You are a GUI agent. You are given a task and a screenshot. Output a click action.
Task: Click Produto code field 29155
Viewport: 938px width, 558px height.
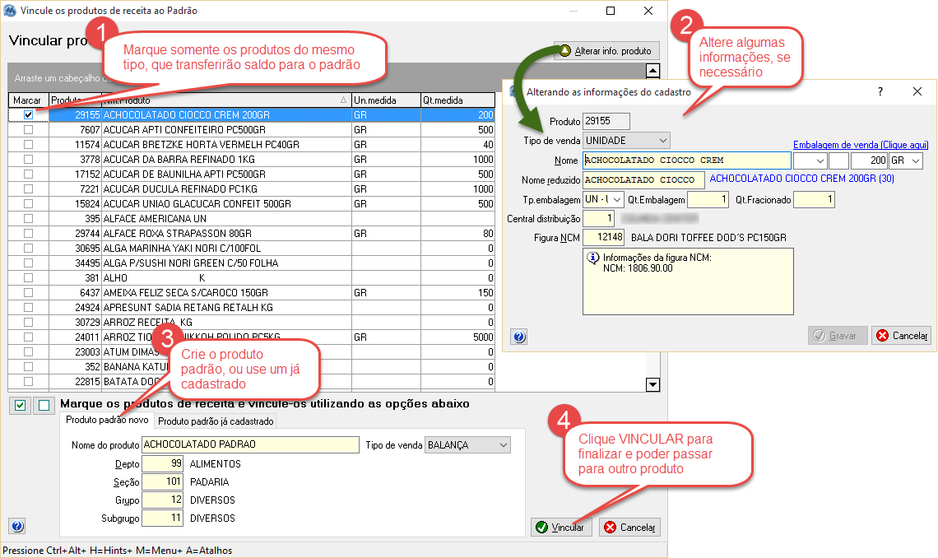(606, 122)
